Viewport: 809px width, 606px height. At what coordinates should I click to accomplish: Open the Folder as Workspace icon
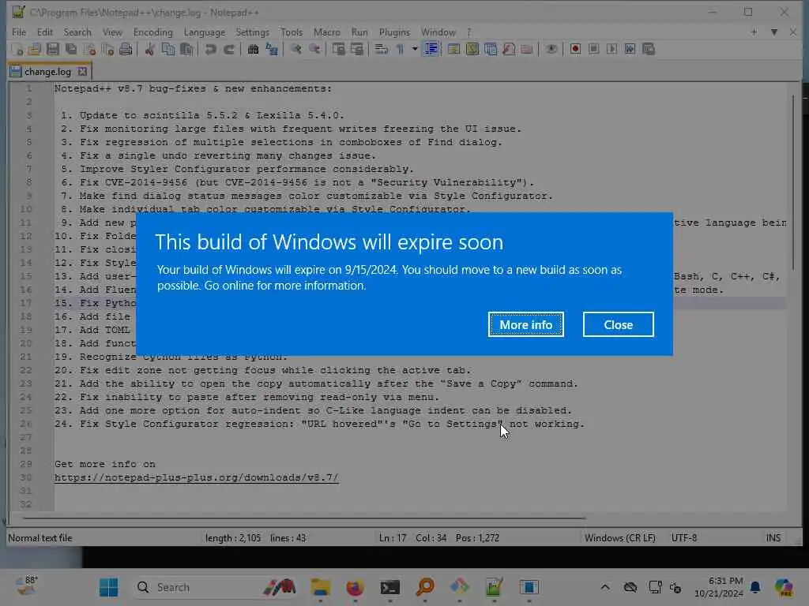[x=527, y=50]
